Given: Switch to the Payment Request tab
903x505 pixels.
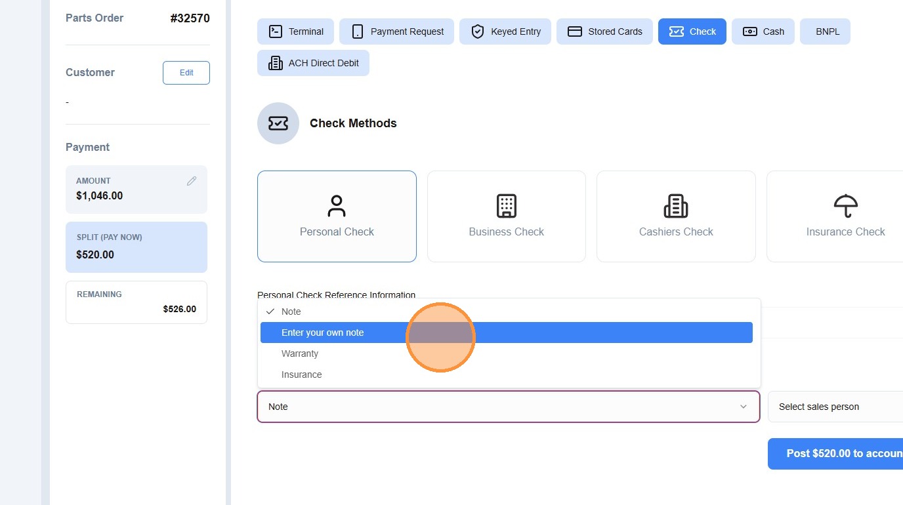Looking at the screenshot, I should pos(396,31).
